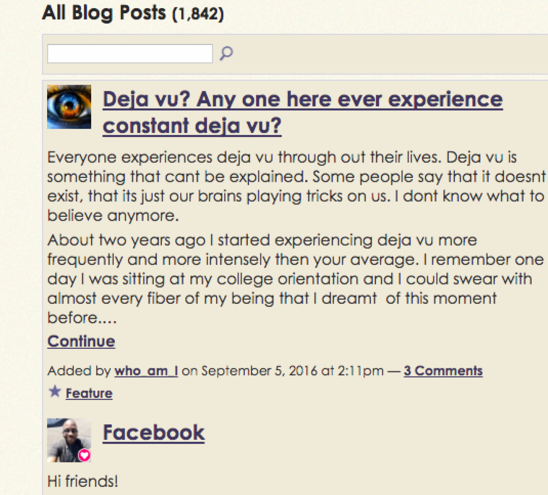
Task: Click the star icon beside Feature
Action: point(55,391)
